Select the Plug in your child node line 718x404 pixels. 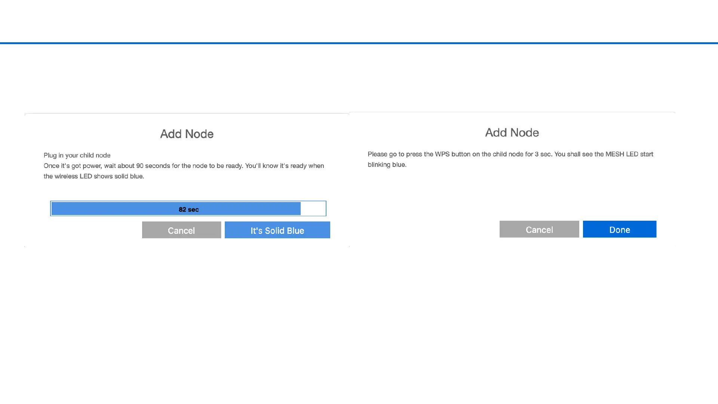[x=77, y=155]
